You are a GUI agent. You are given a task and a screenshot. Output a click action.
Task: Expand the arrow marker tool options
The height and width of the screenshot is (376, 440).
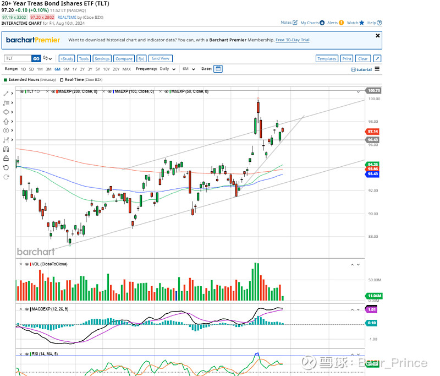[x=12, y=121]
